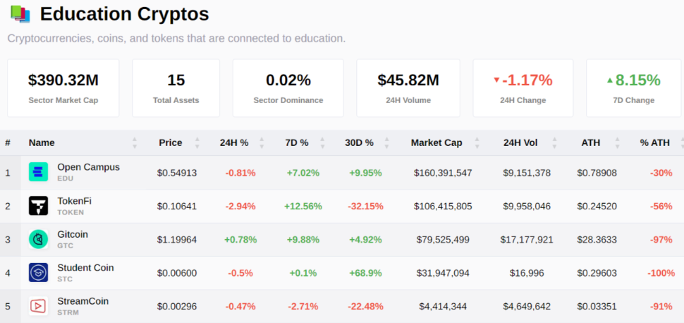The width and height of the screenshot is (684, 323).
Task: Click Student Coin price $0.00600
Action: 177,273
